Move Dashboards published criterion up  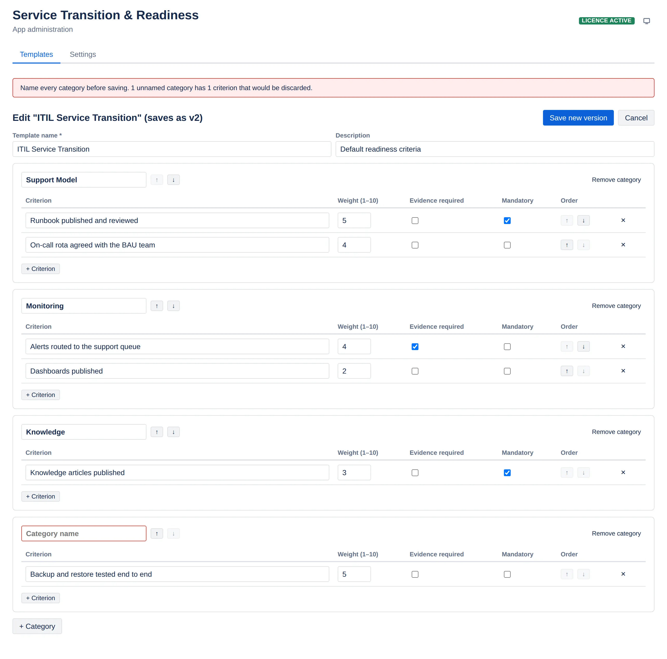pos(567,371)
